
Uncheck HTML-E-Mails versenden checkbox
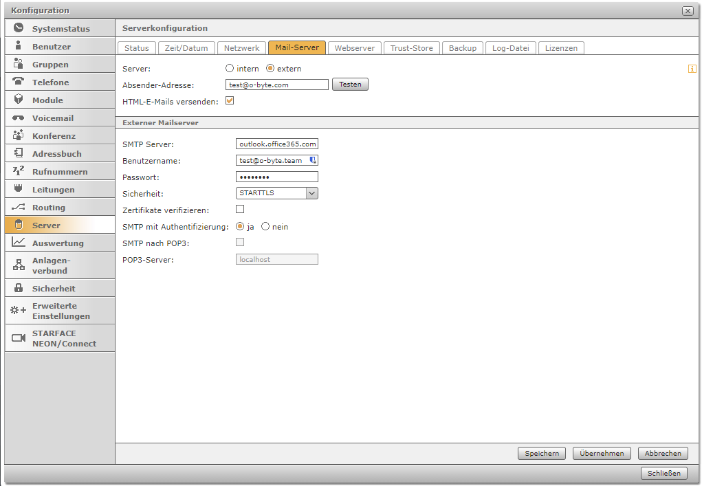tap(230, 101)
